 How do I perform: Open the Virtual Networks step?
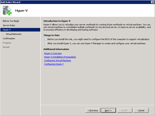[14, 34]
